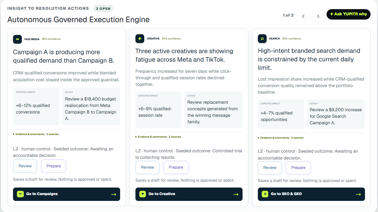This screenshot has height=212, width=378.
Task: Click 'High-intent branded search demand' heading
Action: point(309,59)
